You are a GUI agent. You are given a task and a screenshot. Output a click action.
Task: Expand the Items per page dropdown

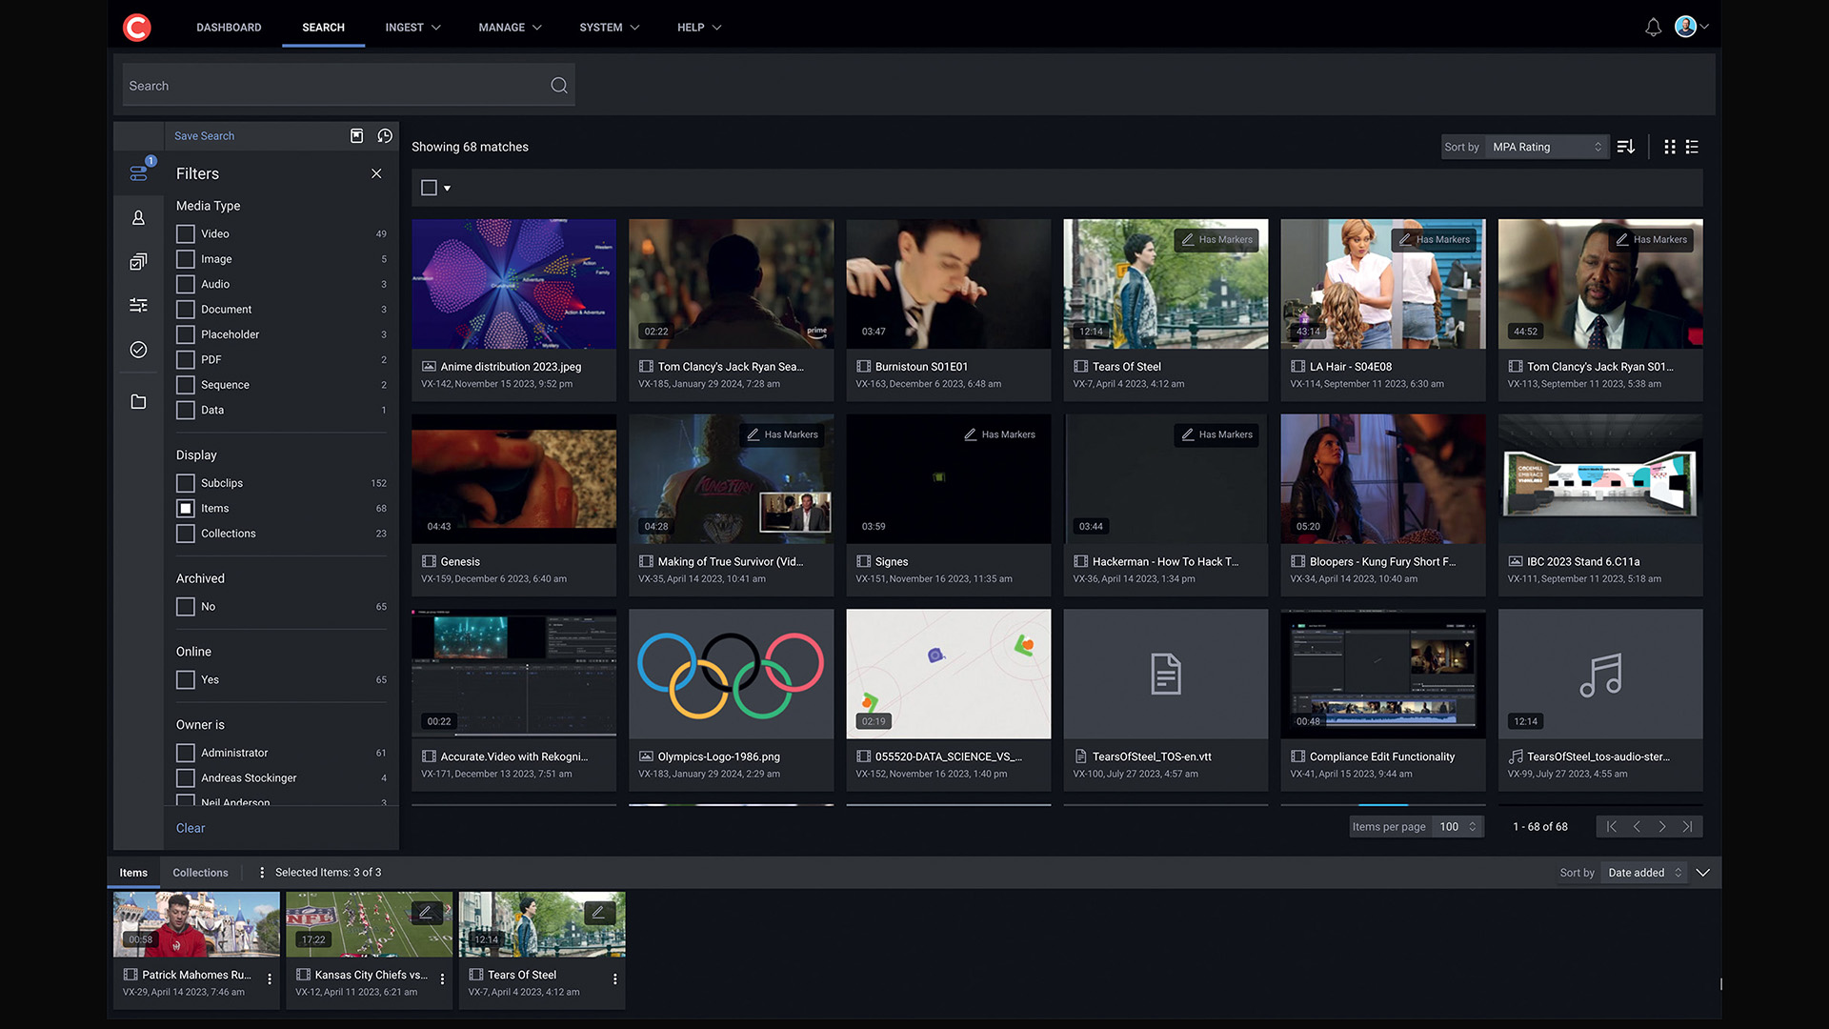pyautogui.click(x=1457, y=827)
